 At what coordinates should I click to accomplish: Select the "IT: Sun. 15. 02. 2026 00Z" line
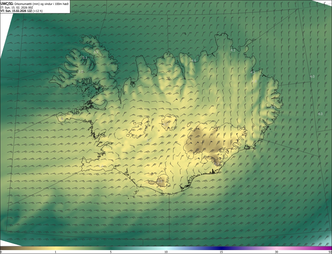click(x=17, y=7)
